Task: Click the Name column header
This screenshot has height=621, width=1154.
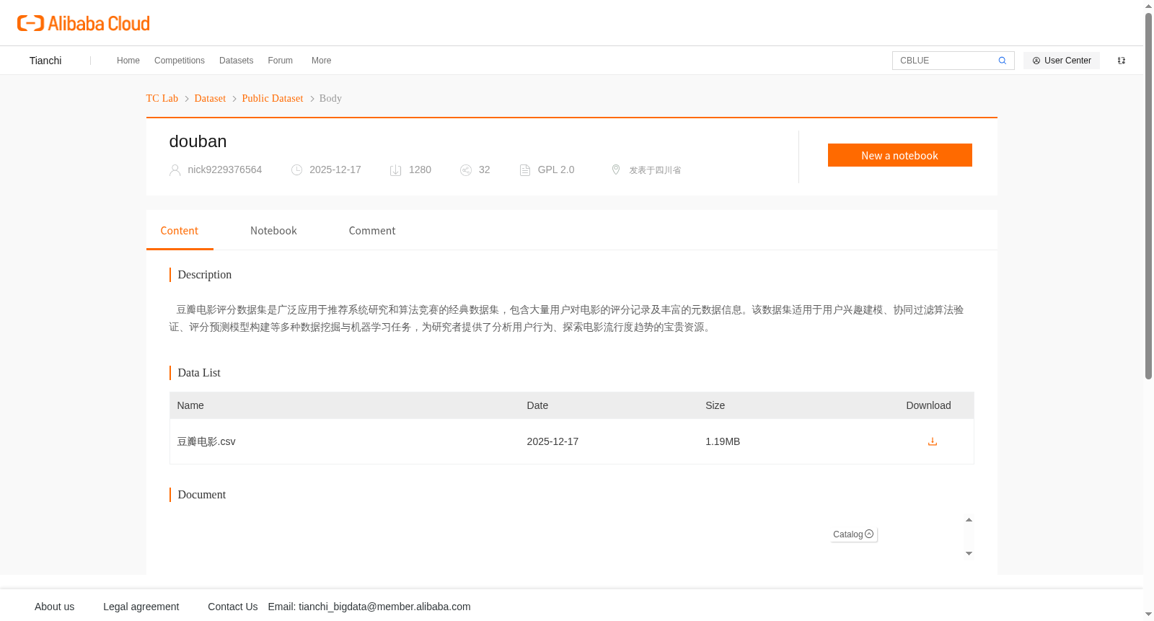Action: tap(190, 405)
